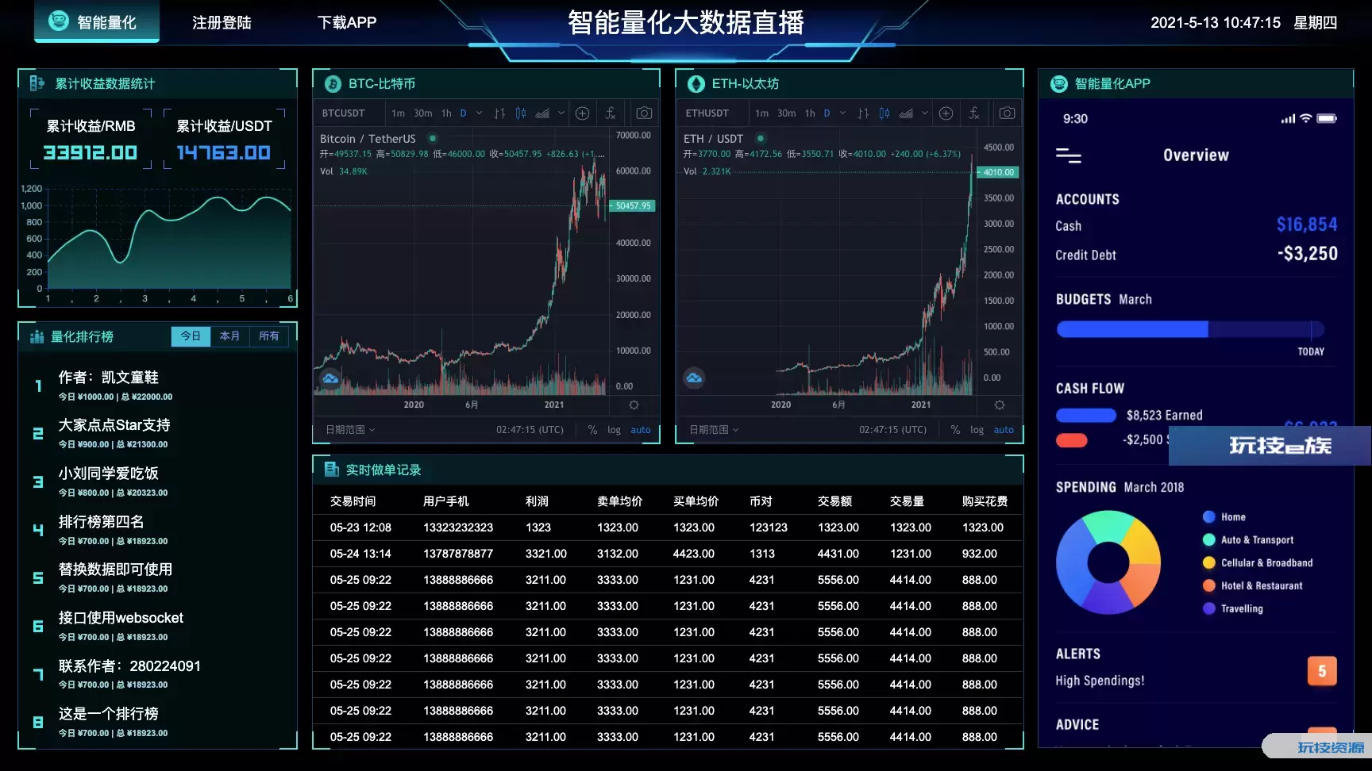Screen dimensions: 1372x771
Task: Open ETH chart settings gear icon
Action: [1000, 405]
